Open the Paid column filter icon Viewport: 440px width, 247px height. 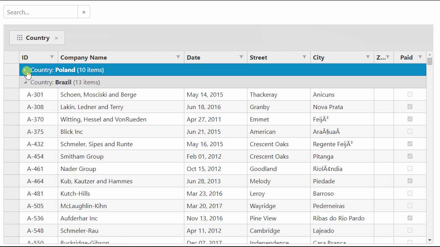(x=420, y=57)
